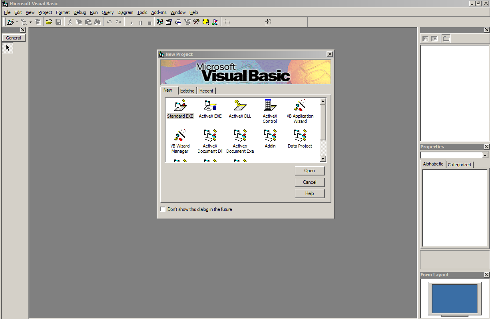Image resolution: width=490 pixels, height=319 pixels.
Task: Click the form preview in Form Layout
Action: [x=454, y=298]
